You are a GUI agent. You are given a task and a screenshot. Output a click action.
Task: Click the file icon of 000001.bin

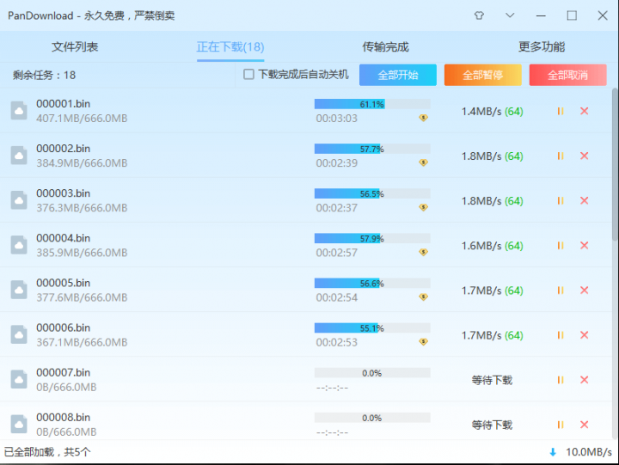(x=19, y=111)
